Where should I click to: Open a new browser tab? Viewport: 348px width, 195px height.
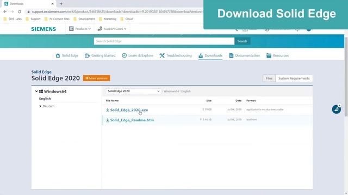pos(61,4)
